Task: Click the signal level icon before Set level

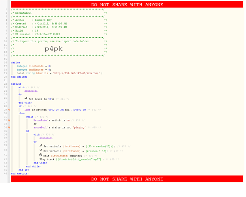Action: (x=26, y=98)
